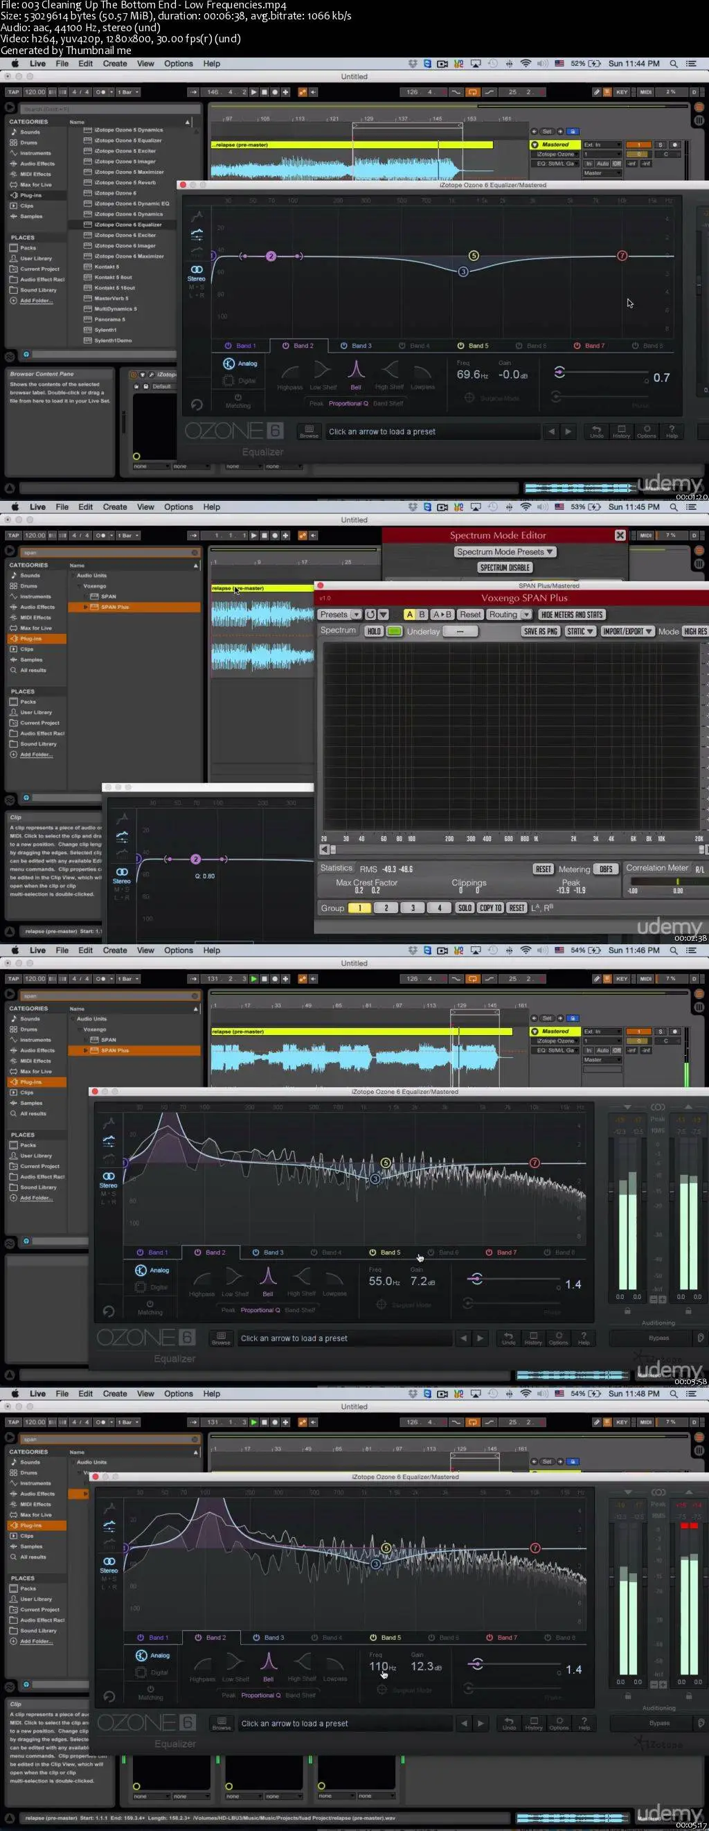
Task: Click the undo arrow beside SPAN Plus Presets
Action: click(x=370, y=614)
